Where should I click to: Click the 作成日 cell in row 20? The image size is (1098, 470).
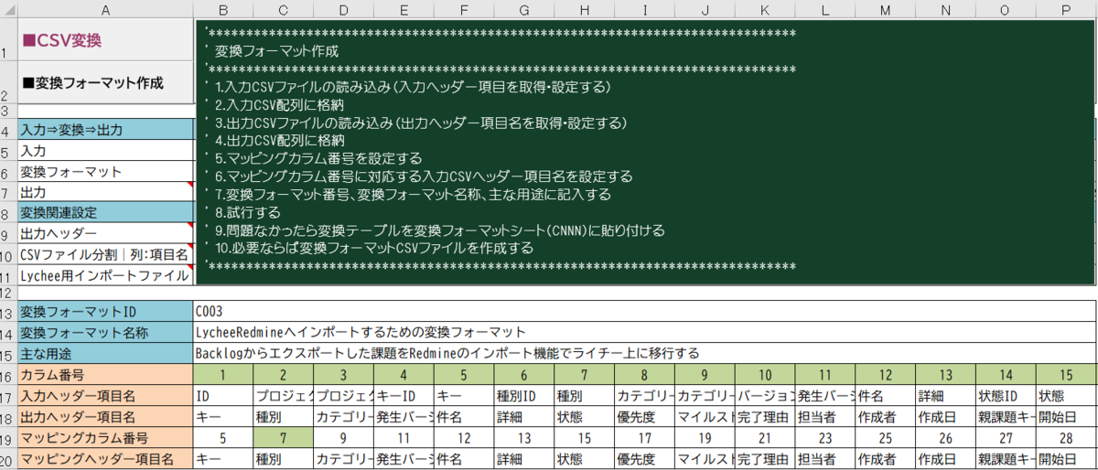(945, 459)
